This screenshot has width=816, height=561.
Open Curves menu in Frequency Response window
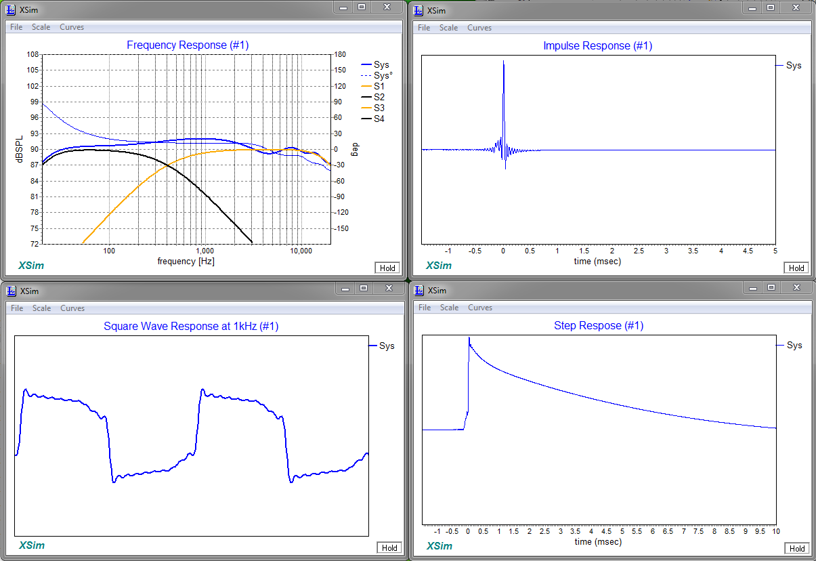(72, 27)
